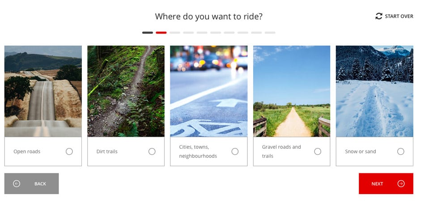Image resolution: width=425 pixels, height=203 pixels.
Task: Select the Gravel roads and trails radio button
Action: 317,151
